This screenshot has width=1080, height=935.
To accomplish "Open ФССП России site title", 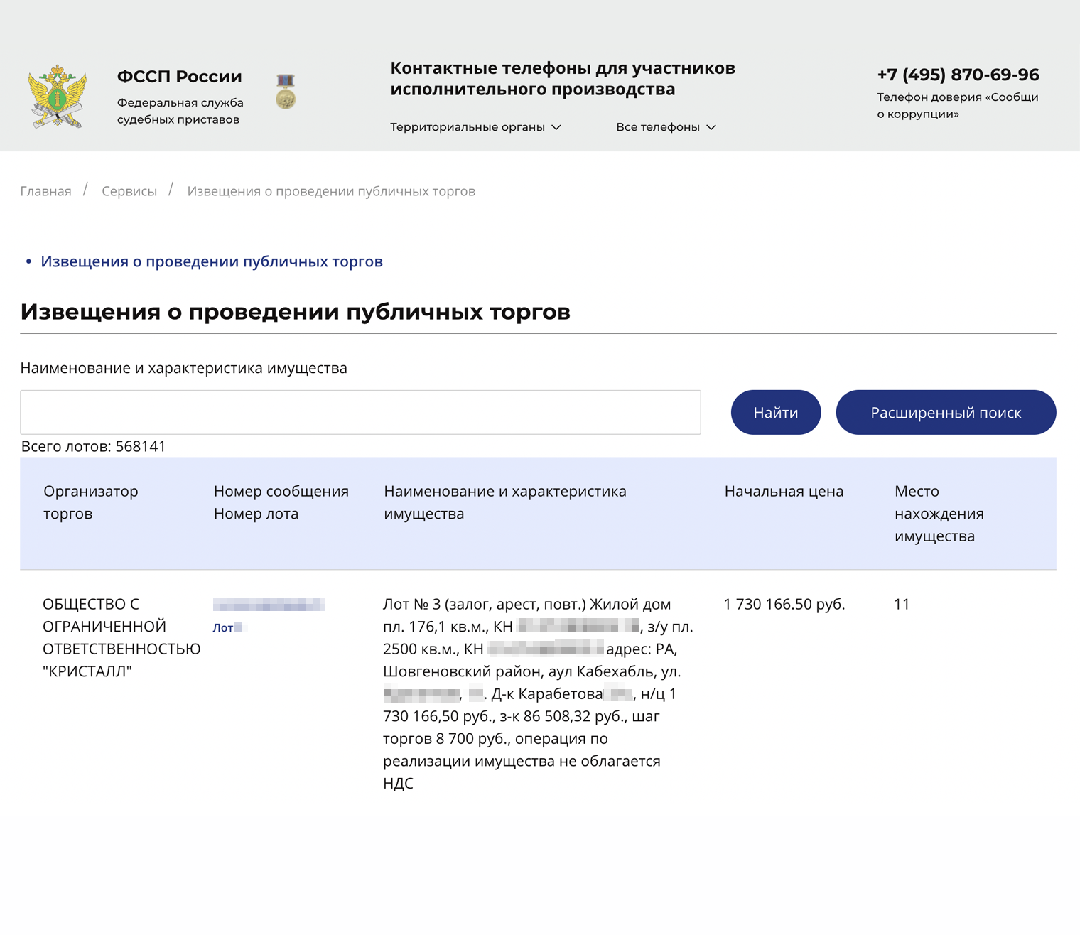I will coord(179,76).
